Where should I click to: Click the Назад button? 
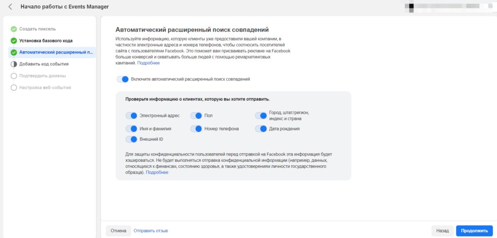442,231
